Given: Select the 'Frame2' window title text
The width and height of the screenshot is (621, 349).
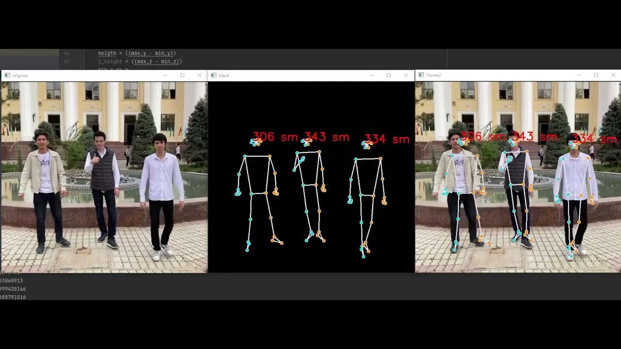Looking at the screenshot, I should point(433,75).
